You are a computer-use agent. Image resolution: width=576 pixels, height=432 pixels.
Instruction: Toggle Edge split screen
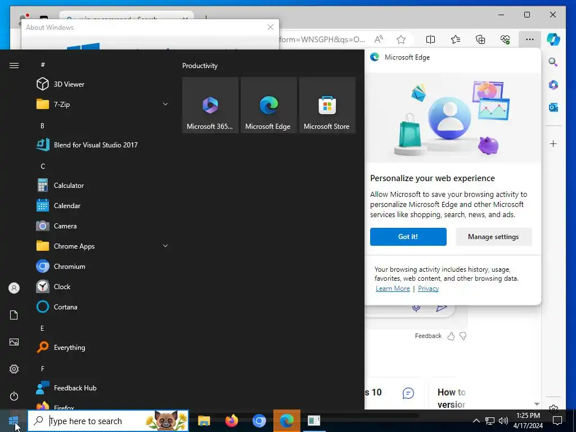click(x=430, y=39)
